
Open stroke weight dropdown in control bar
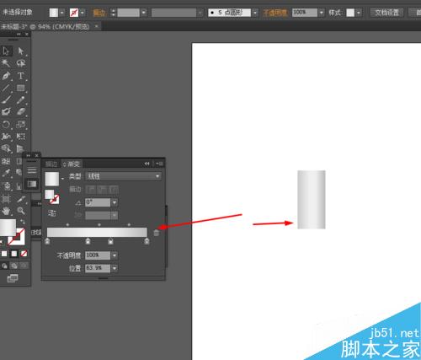click(143, 13)
